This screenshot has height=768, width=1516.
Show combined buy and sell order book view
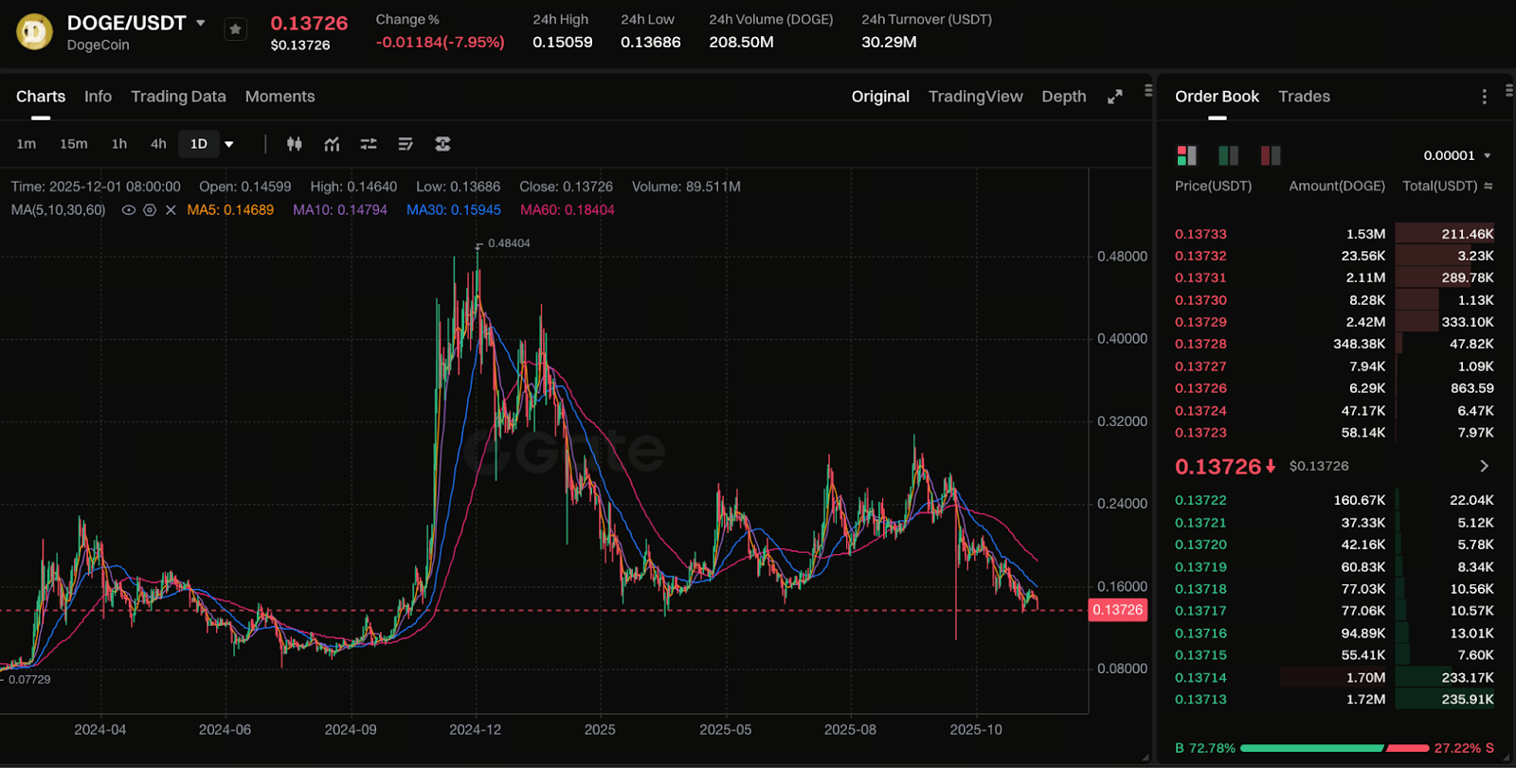coord(1186,155)
